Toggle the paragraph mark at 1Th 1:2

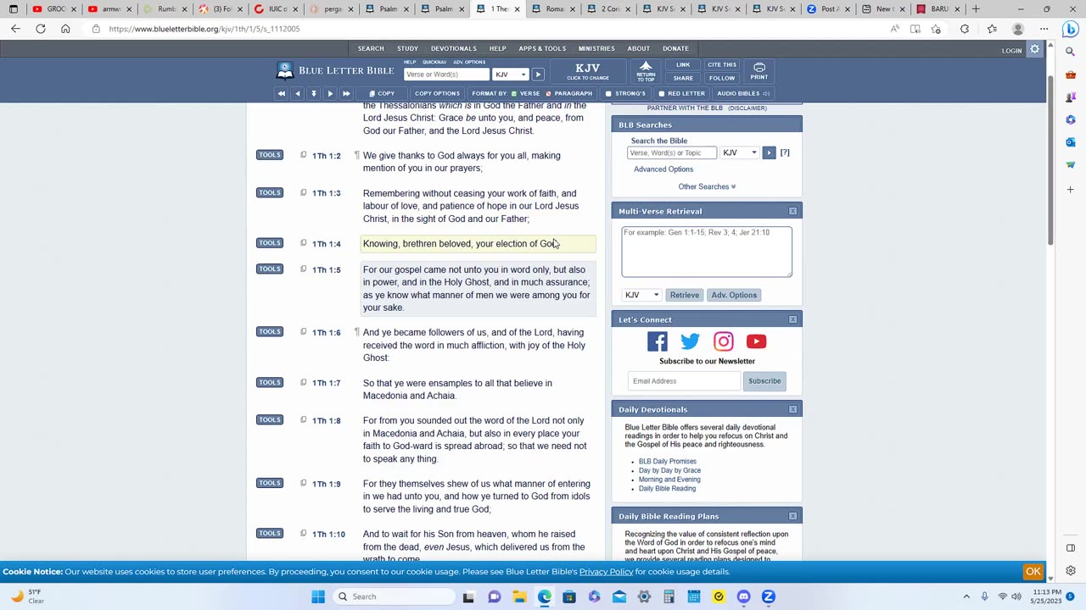(x=356, y=155)
